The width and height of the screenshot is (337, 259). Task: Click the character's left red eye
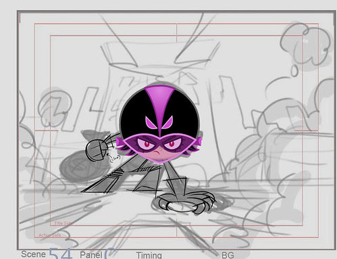tap(147, 144)
